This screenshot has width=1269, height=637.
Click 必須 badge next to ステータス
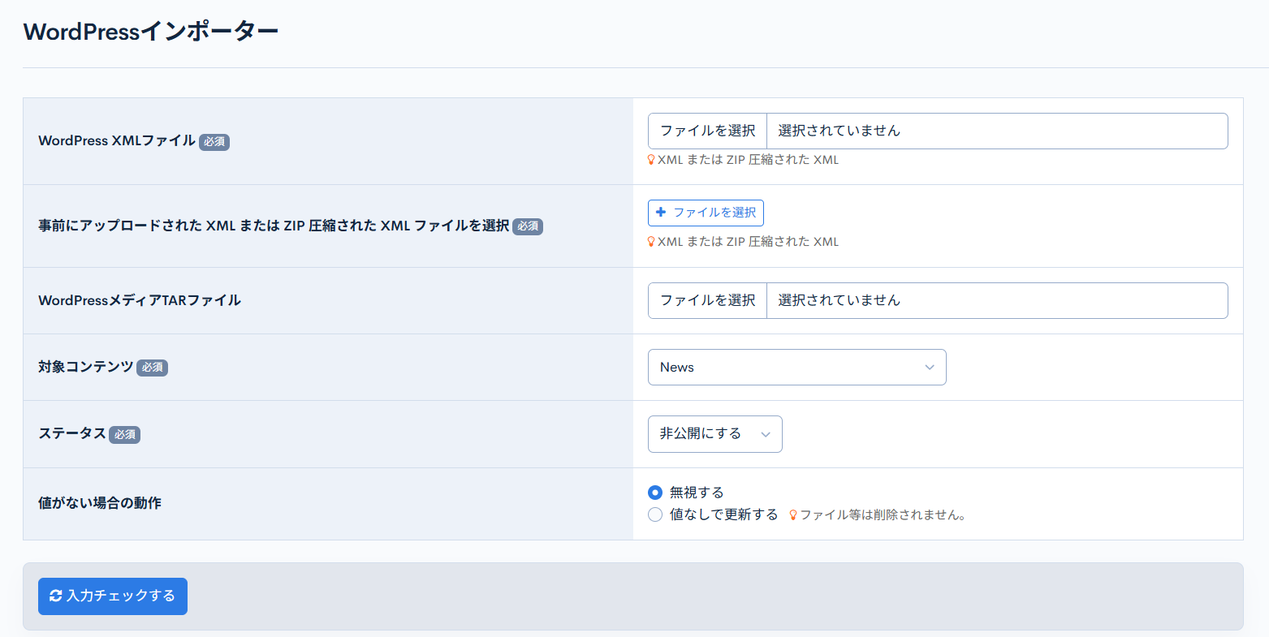(124, 434)
